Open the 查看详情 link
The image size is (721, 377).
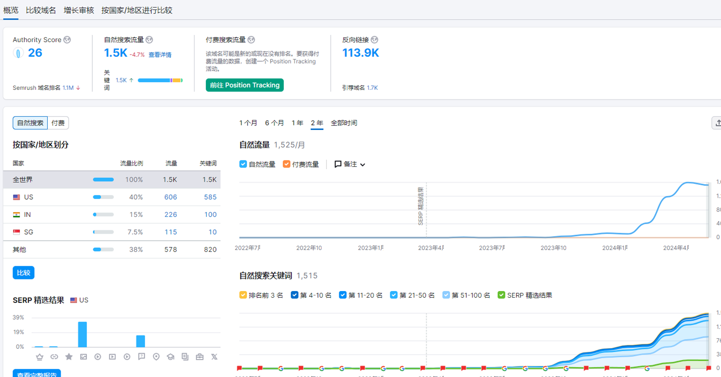click(x=160, y=55)
